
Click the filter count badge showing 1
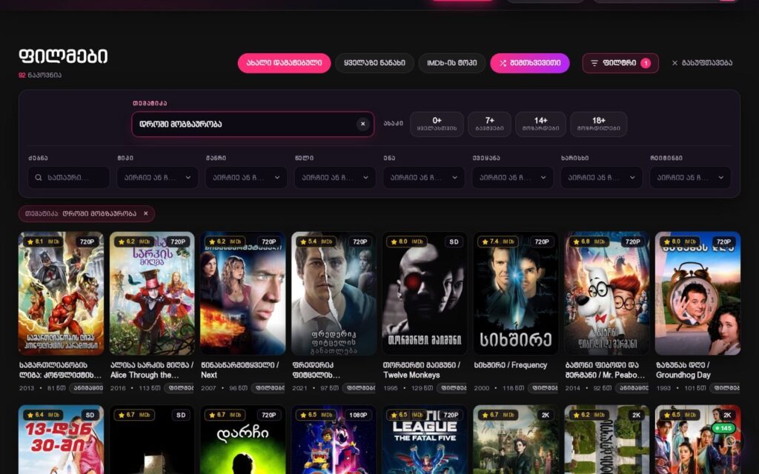[646, 63]
